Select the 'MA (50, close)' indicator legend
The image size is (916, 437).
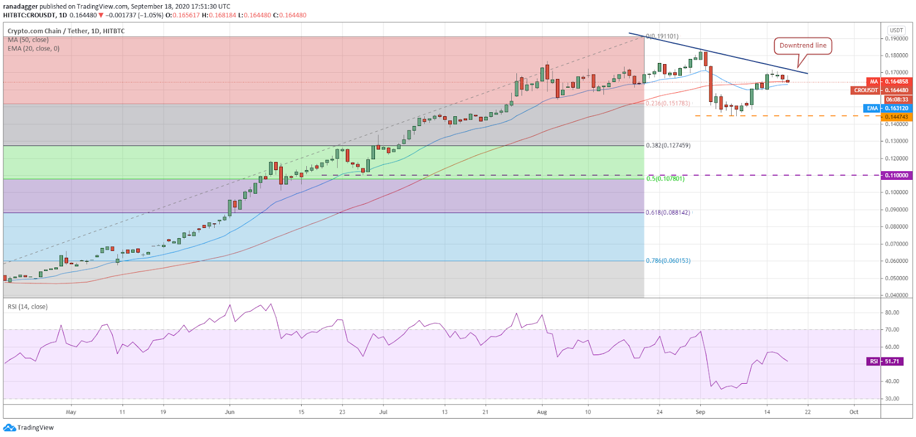tap(28, 40)
